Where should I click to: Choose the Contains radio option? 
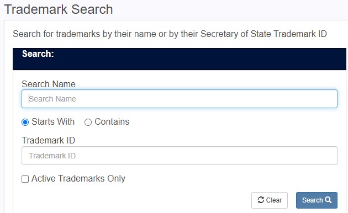click(x=88, y=122)
